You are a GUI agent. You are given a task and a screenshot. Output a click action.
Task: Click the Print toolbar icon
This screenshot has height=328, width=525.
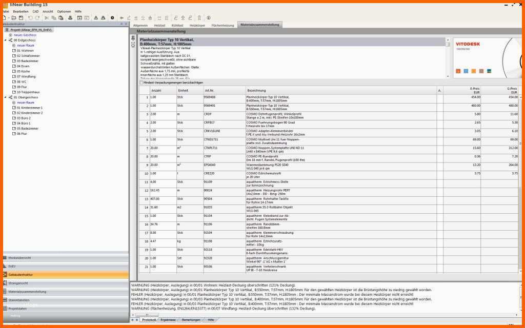tap(70, 18)
